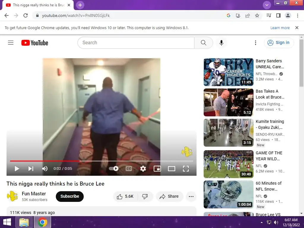
Task: Click the fish channel watermark in player
Action: 187,152
